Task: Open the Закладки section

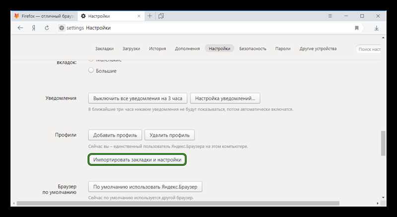Action: click(104, 49)
